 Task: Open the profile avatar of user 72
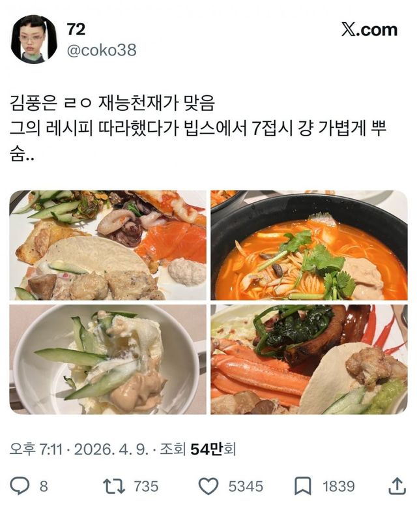click(34, 38)
